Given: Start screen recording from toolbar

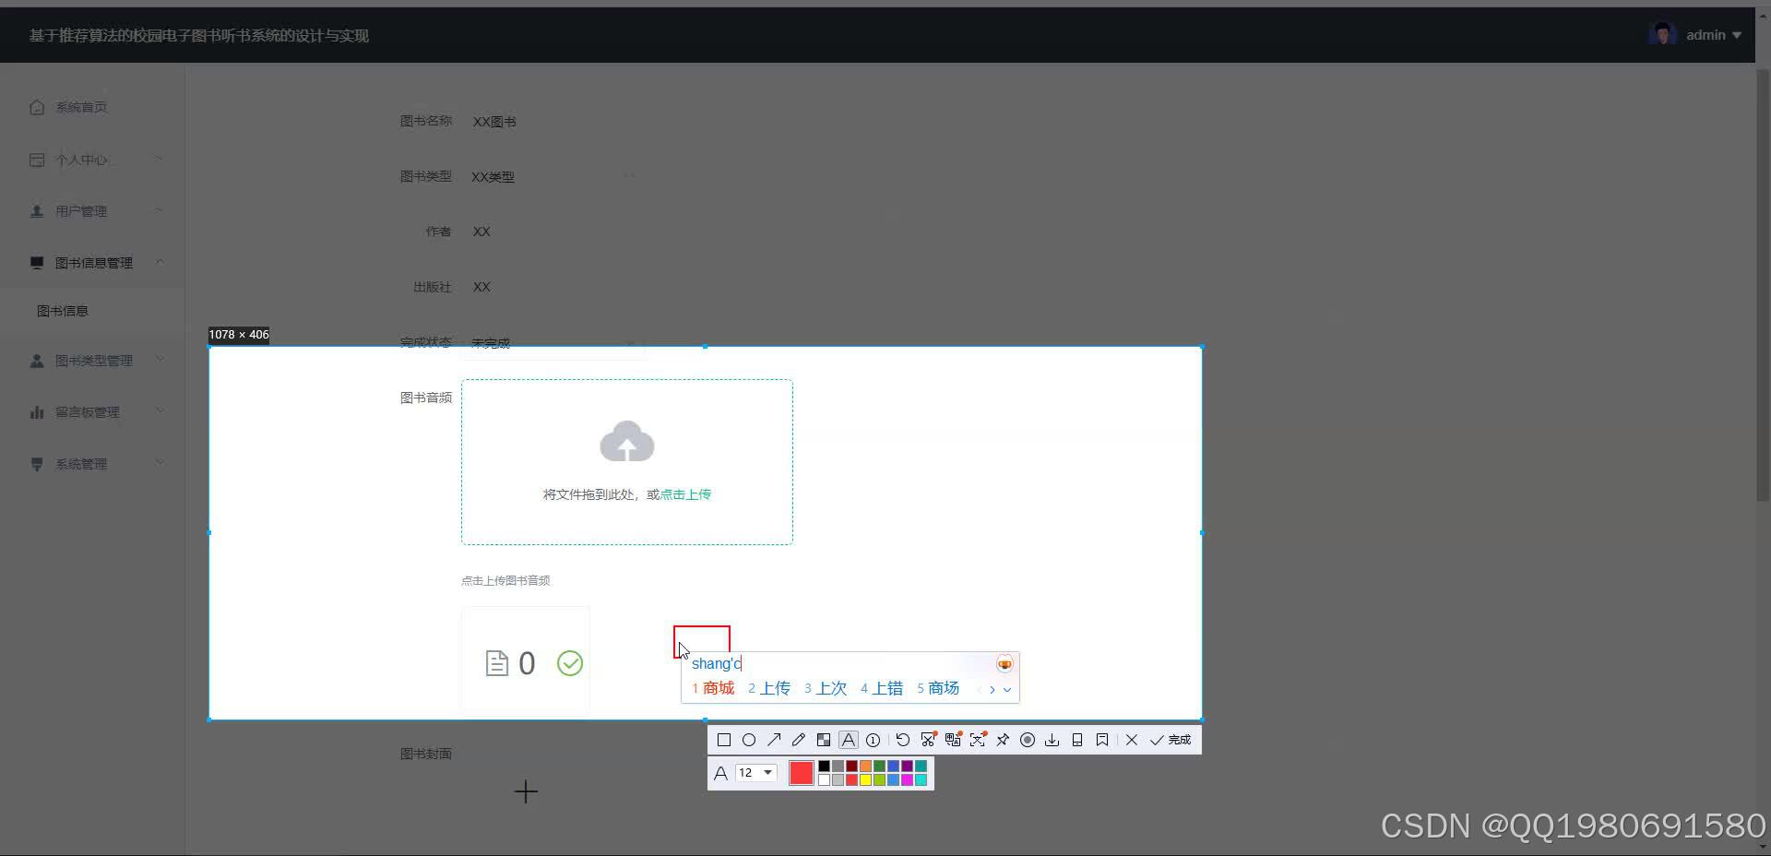Looking at the screenshot, I should tap(1028, 740).
